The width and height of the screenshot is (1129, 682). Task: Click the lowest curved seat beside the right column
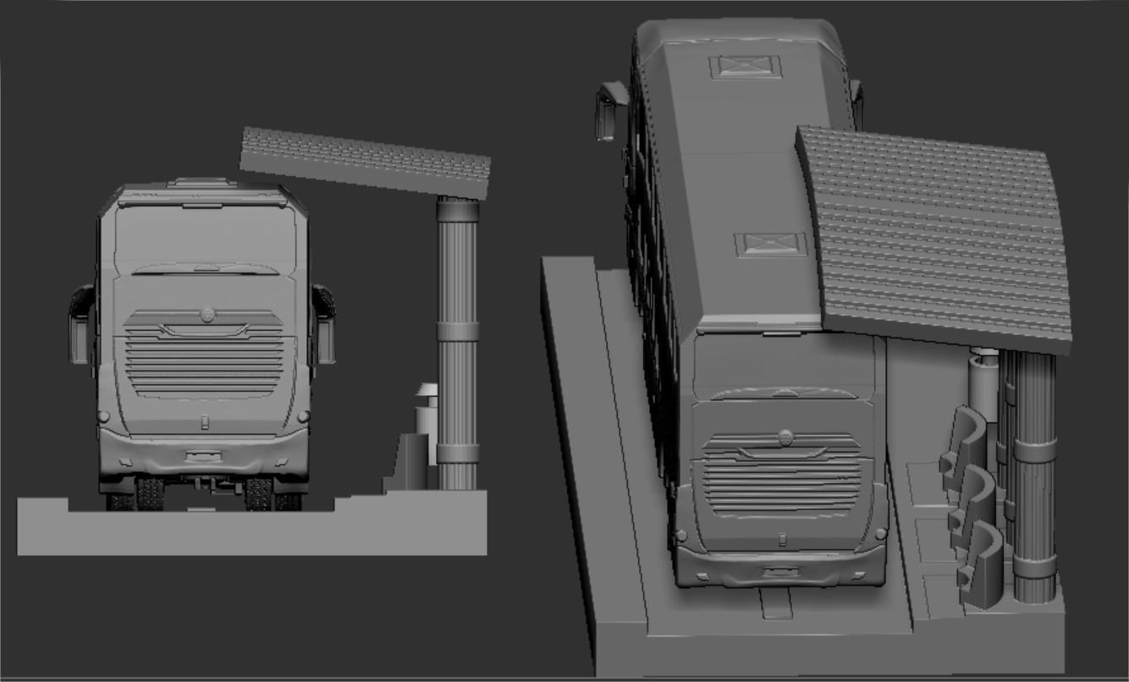(x=983, y=565)
